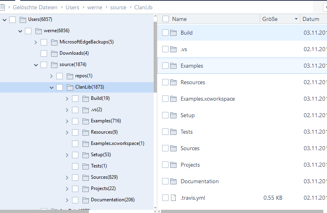Click the Downloads folder icon in tree
The width and height of the screenshot is (327, 213).
[x=54, y=53]
